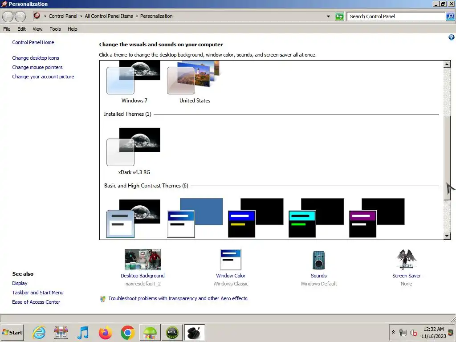Open the Edit menu
This screenshot has height=342, width=456.
[21, 29]
